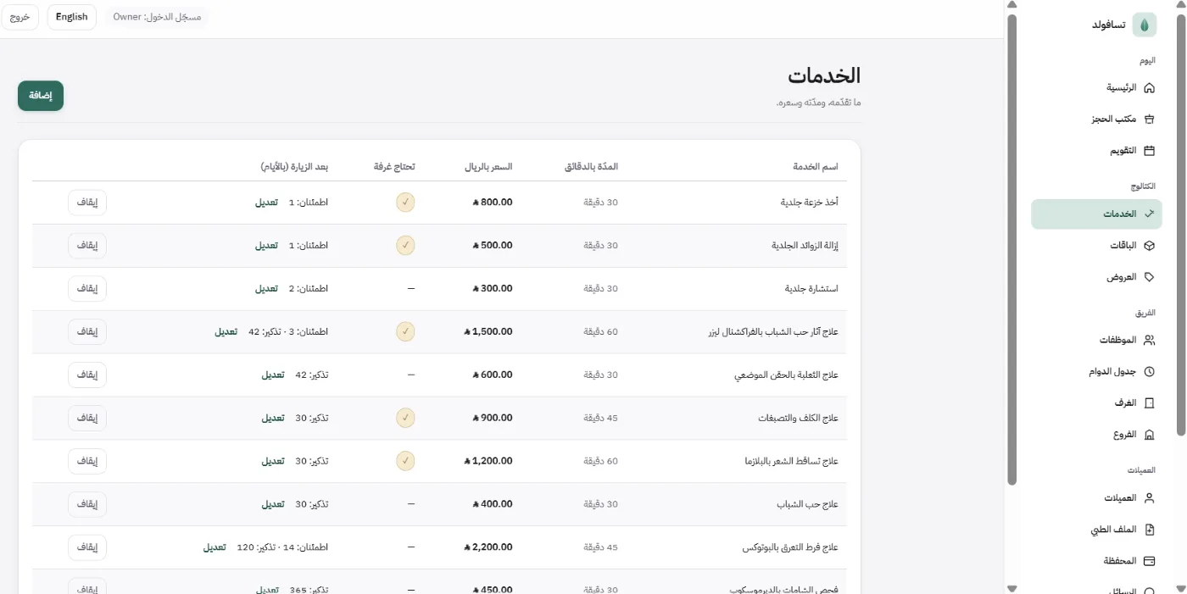This screenshot has width=1187, height=594.
Task: Click room checkmark in أخذ خزعة جلدية row
Action: pyautogui.click(x=406, y=203)
